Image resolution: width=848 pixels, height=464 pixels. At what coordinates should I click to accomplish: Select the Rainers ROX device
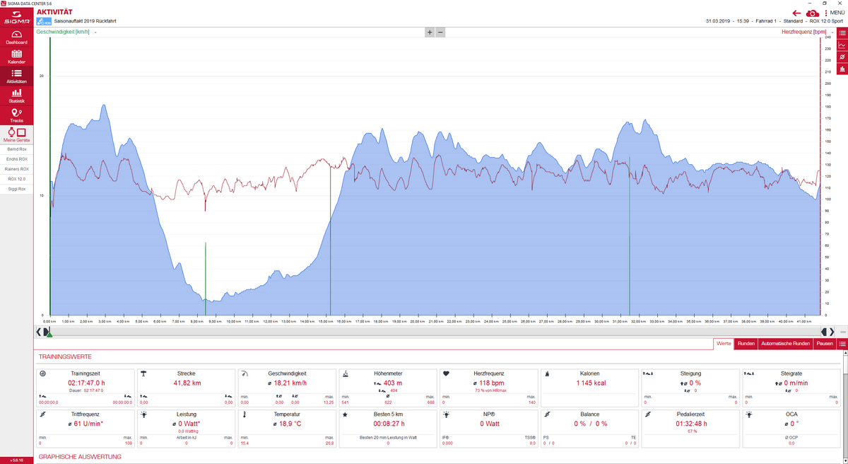coord(16,169)
